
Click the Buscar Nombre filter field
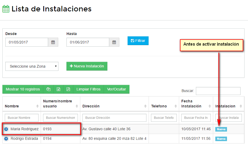[x=22, y=118]
